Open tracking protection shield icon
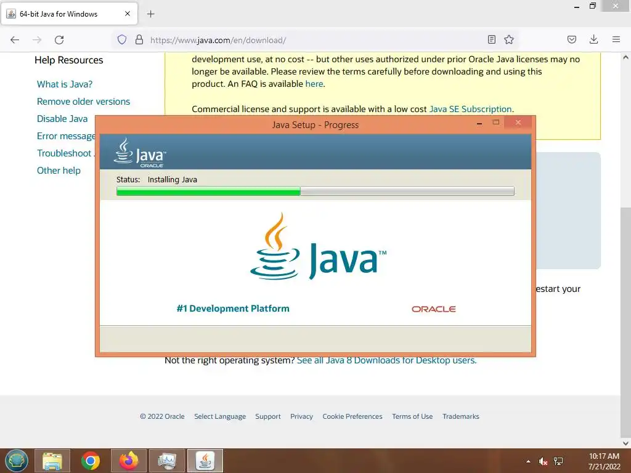 122,39
